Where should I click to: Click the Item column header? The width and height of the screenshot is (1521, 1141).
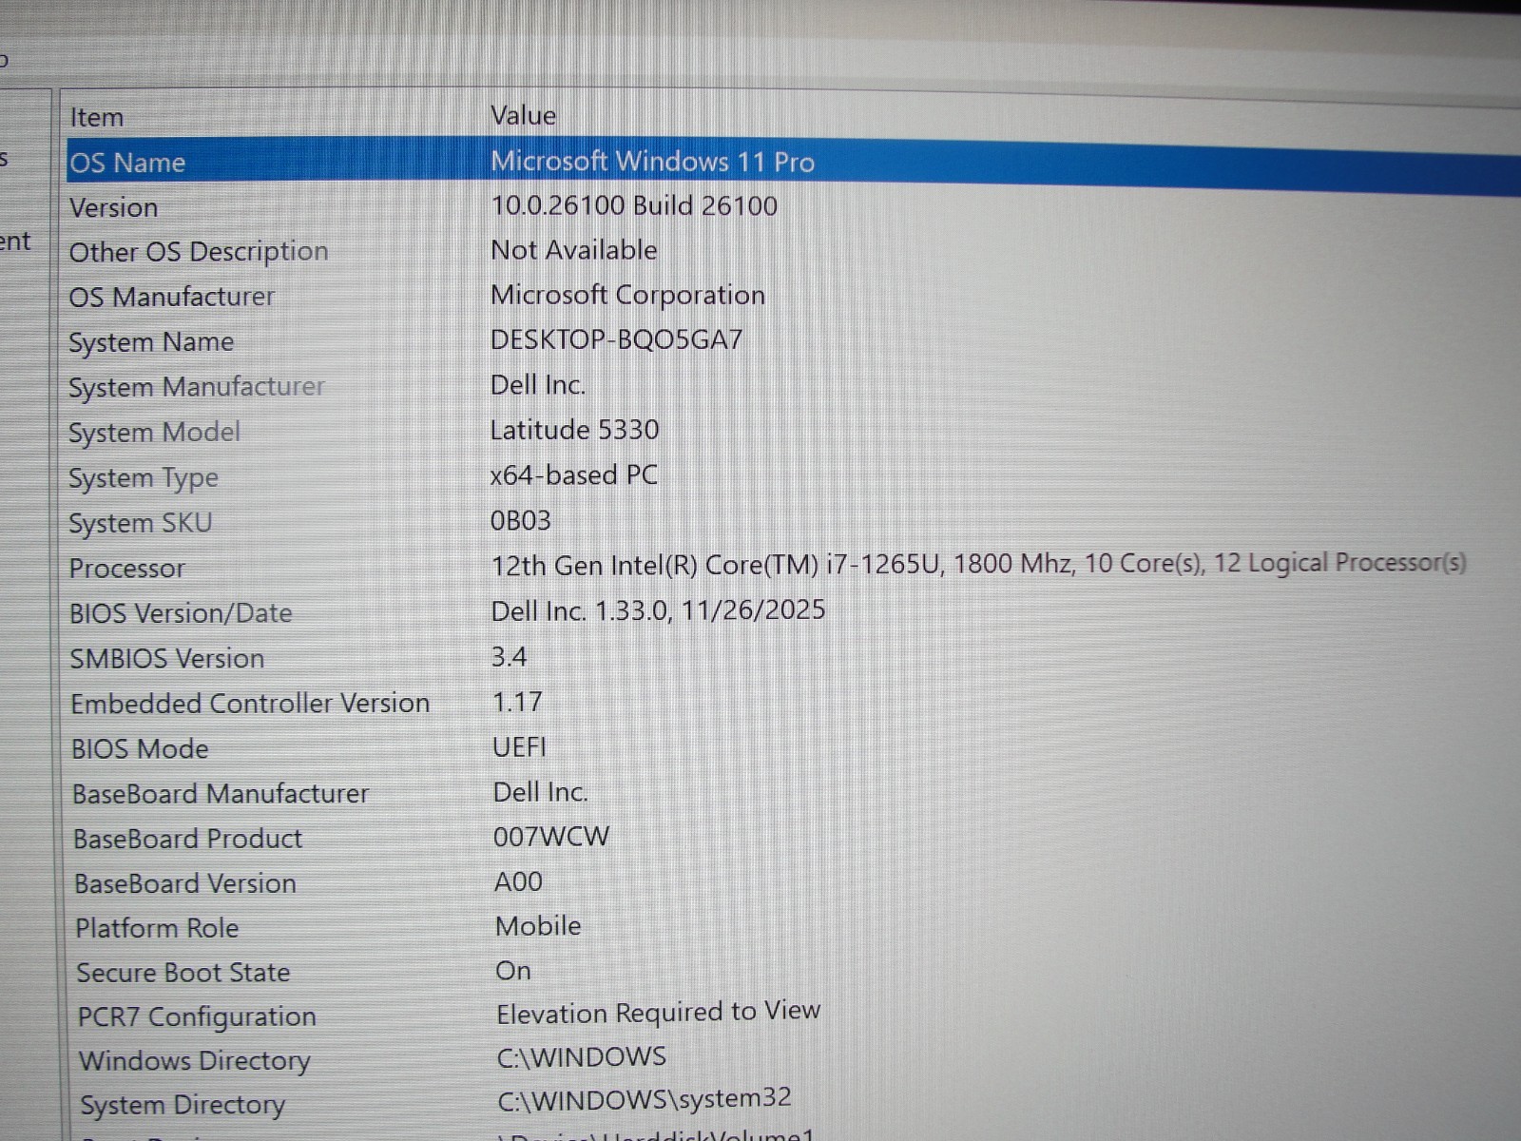click(x=97, y=118)
